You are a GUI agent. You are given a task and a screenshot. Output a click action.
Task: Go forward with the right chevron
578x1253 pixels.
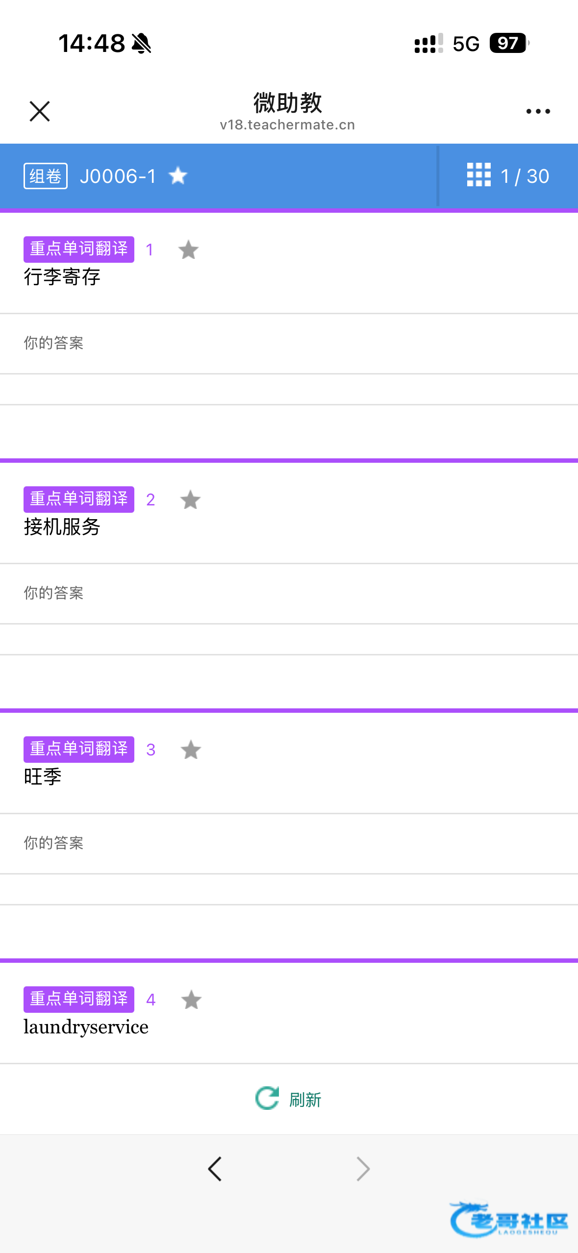coord(363,1169)
